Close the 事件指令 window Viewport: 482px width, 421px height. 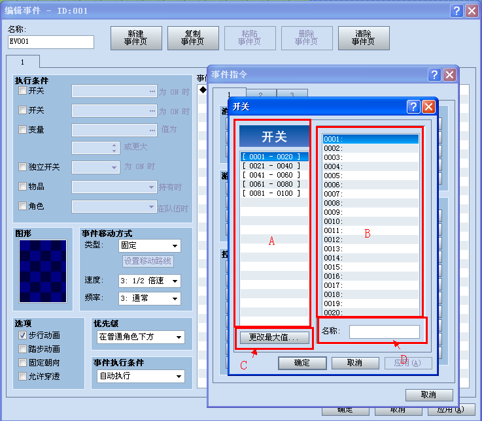pyautogui.click(x=449, y=74)
